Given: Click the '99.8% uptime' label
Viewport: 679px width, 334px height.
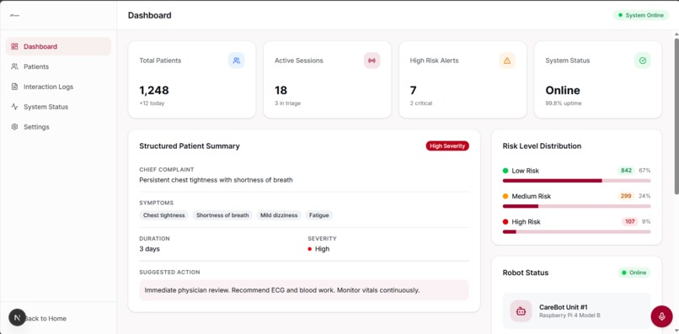Looking at the screenshot, I should click(564, 103).
